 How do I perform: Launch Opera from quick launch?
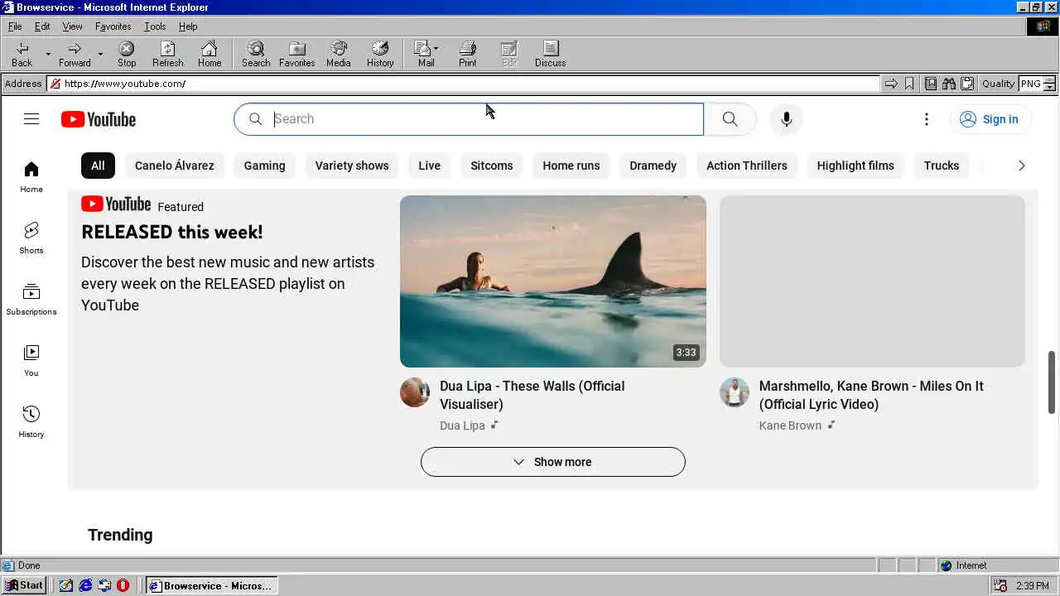(123, 585)
